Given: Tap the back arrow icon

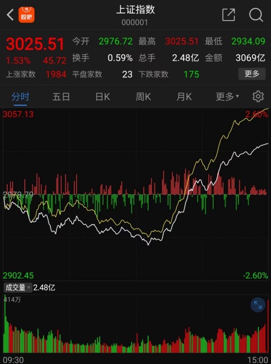Looking at the screenshot, I should pyautogui.click(x=10, y=15).
